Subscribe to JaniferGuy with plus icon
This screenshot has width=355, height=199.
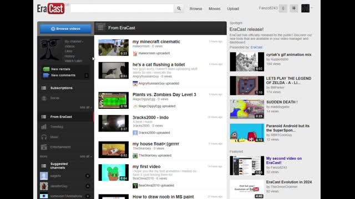click(88, 186)
